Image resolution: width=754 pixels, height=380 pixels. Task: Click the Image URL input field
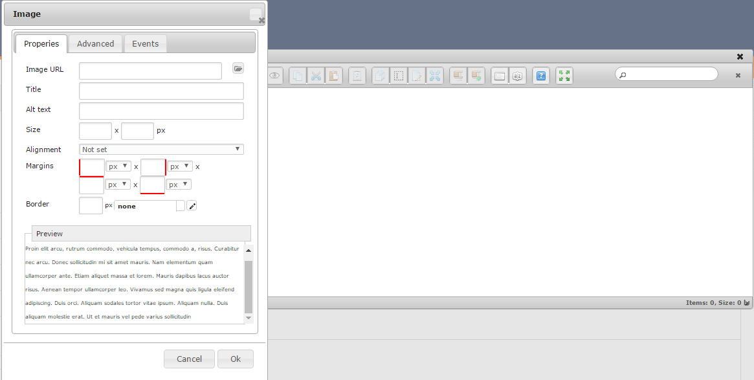(151, 71)
